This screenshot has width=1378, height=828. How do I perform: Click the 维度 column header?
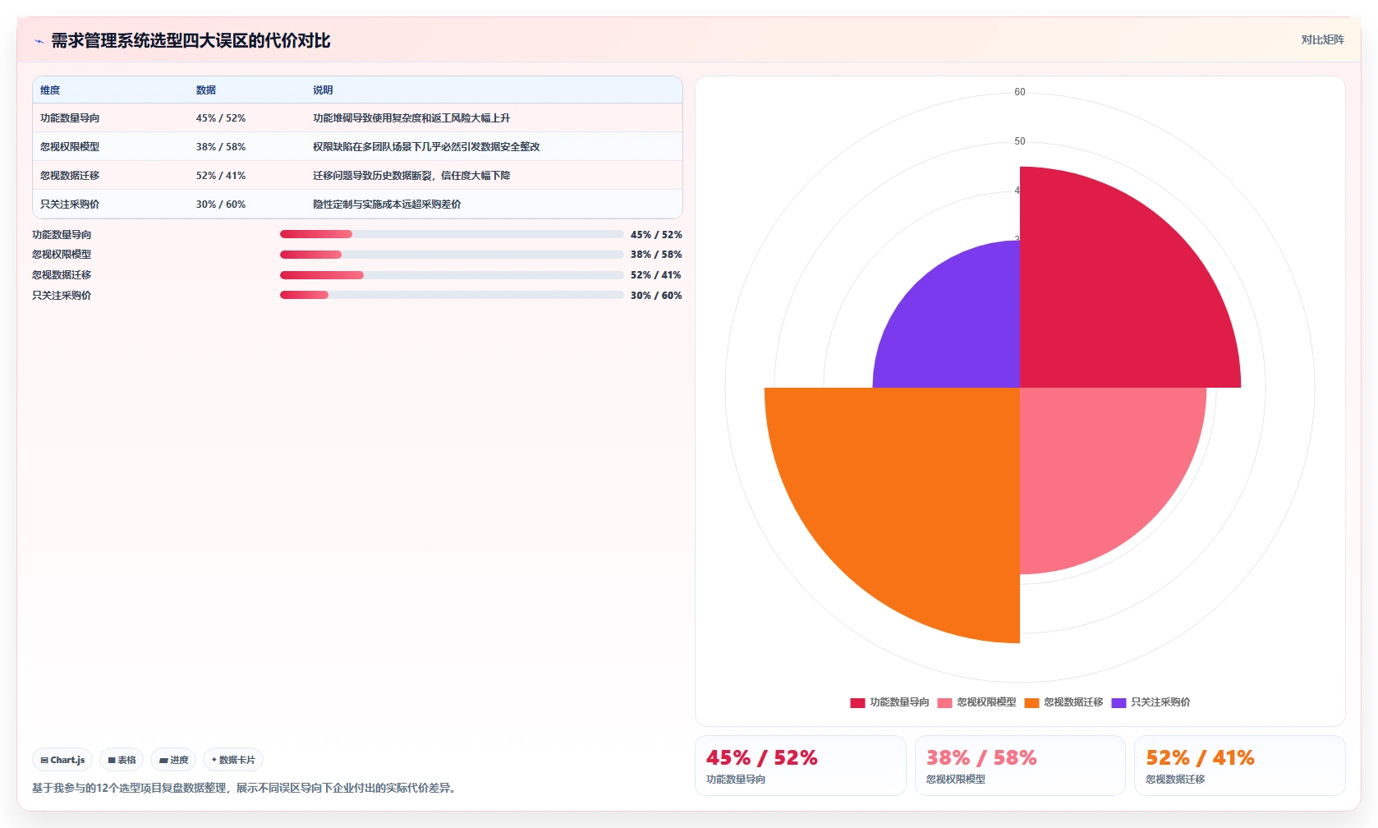50,90
